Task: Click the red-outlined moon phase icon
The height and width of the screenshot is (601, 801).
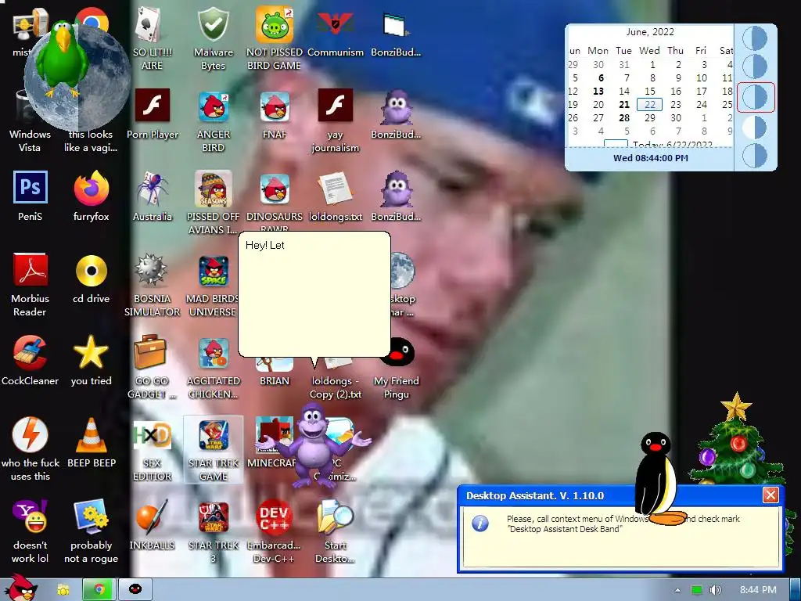Action: pos(756,97)
